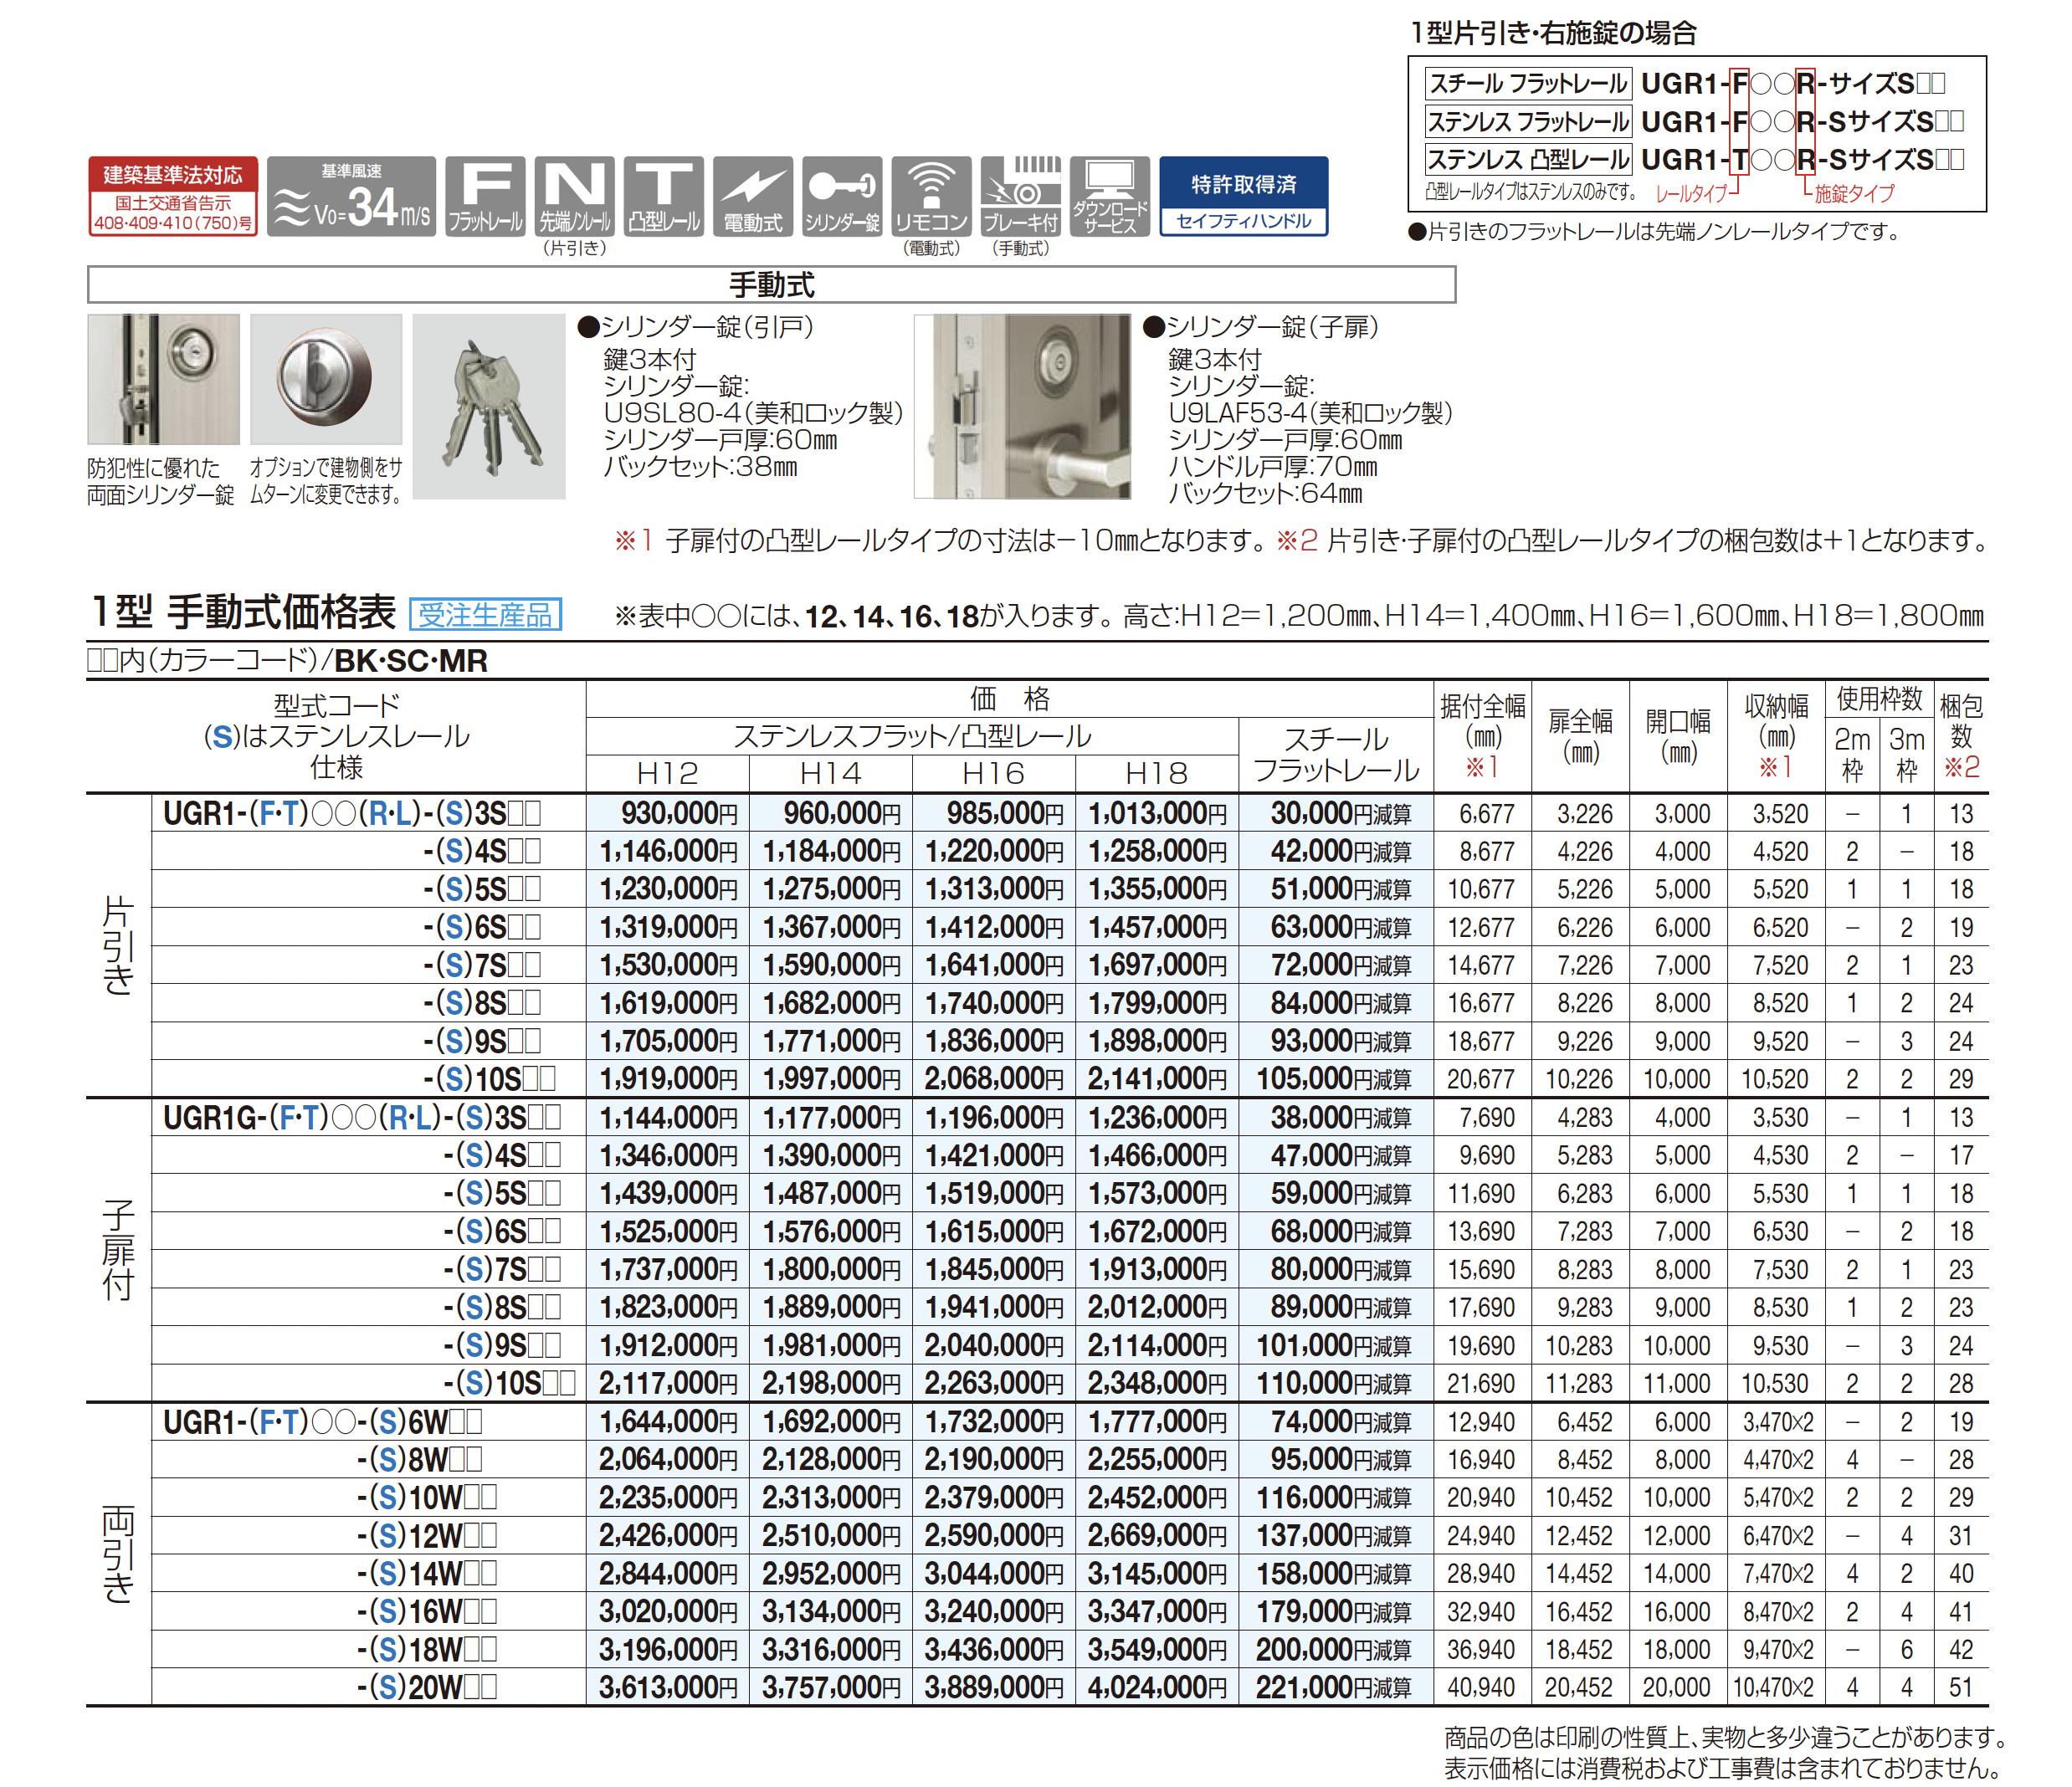Screen dimensions: 2072x1787
Task: Click the N 先端ノンレール icon
Action: (574, 196)
